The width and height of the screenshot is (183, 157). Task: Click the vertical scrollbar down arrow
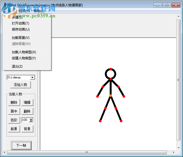tap(179, 148)
